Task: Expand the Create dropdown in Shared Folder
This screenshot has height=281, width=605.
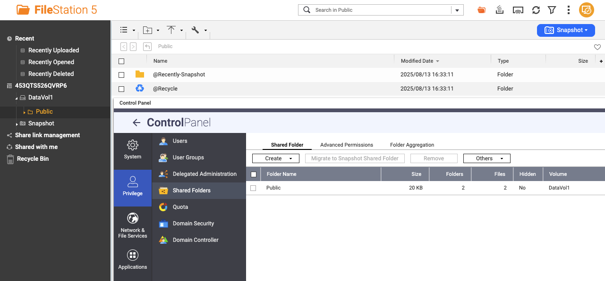Action: [275, 158]
